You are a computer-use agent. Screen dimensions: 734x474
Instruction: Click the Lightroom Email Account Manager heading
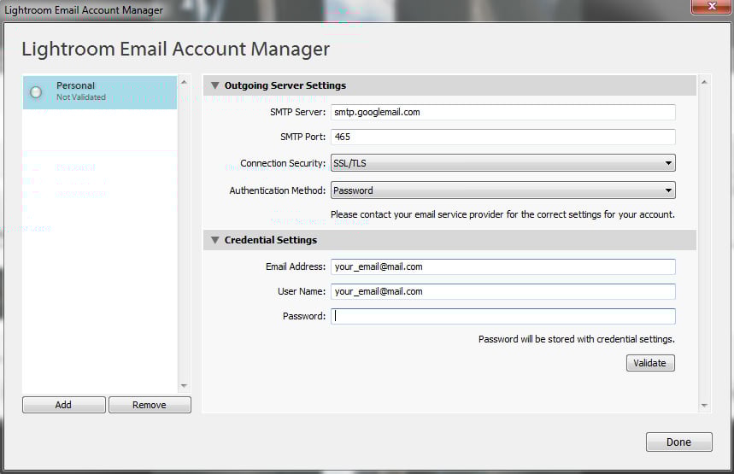(x=175, y=50)
